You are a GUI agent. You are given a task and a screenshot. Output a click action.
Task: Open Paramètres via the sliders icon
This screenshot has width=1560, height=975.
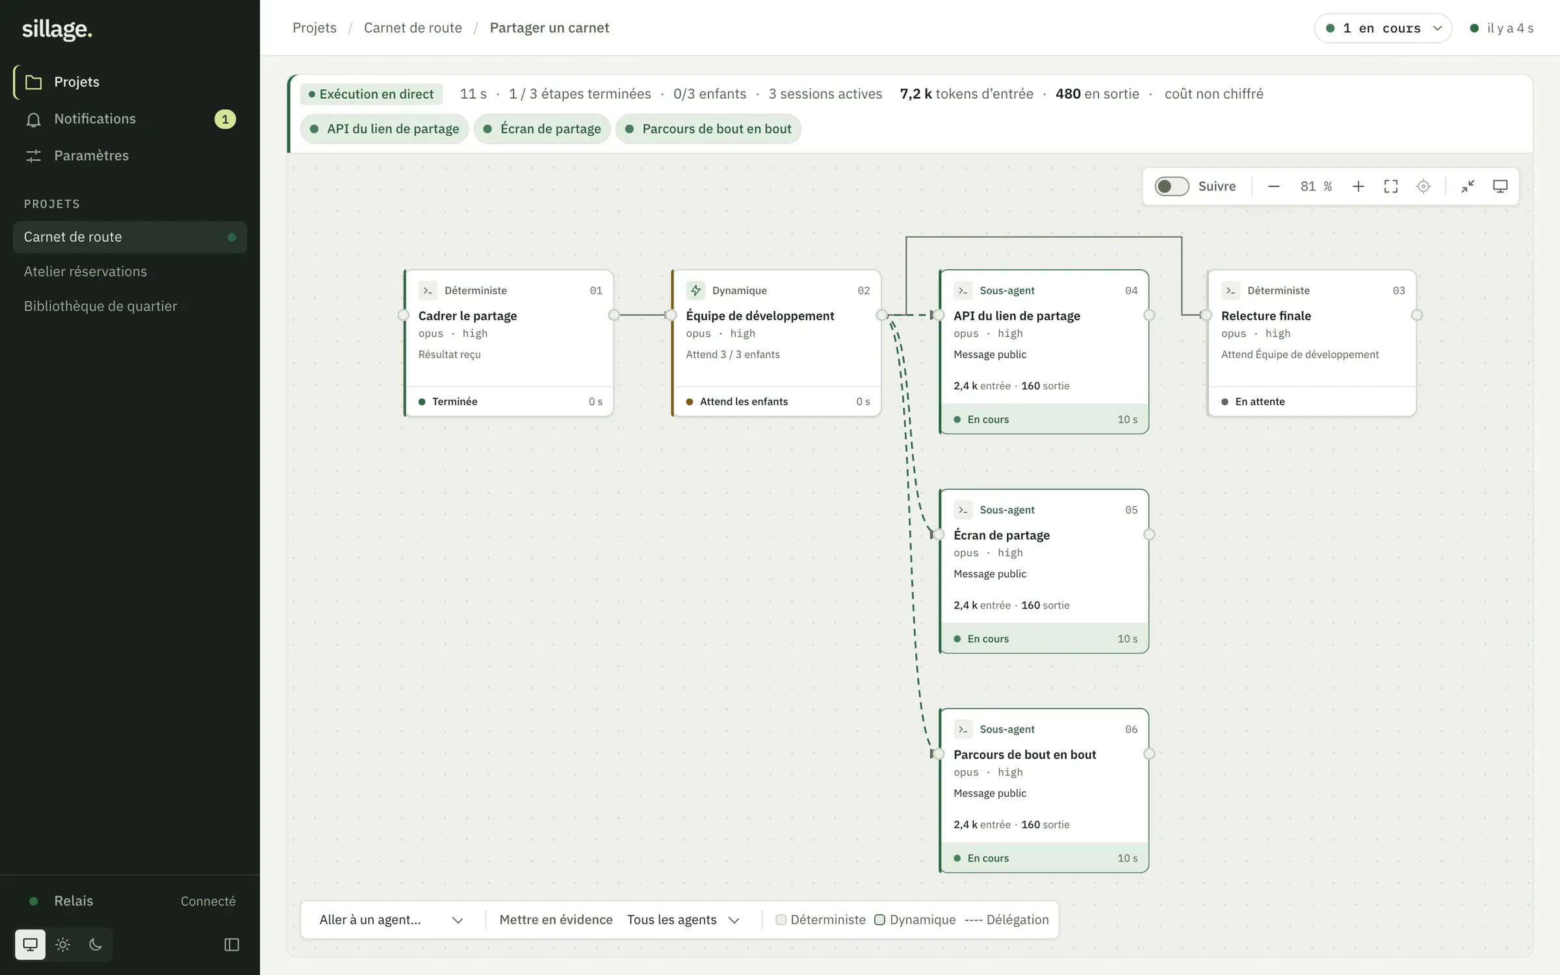tap(33, 156)
